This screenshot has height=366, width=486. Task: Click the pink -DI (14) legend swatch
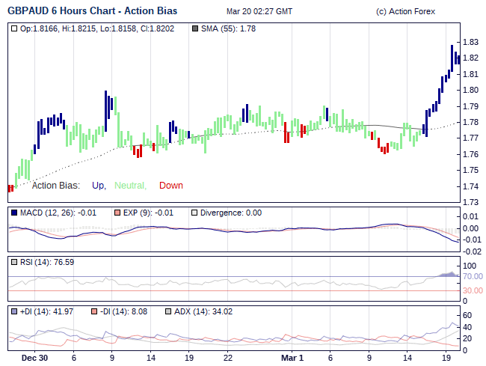pos(94,311)
